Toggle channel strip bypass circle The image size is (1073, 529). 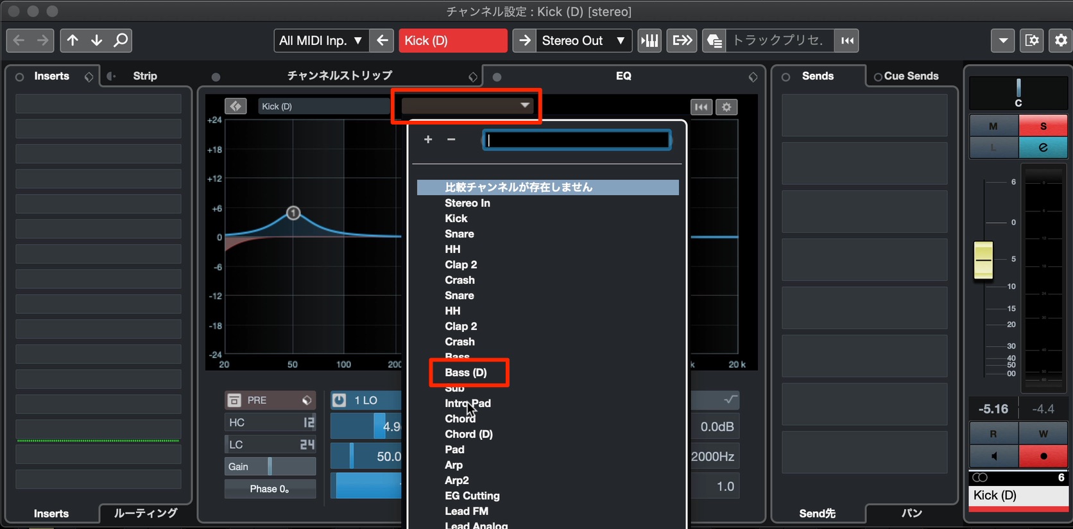pos(216,77)
